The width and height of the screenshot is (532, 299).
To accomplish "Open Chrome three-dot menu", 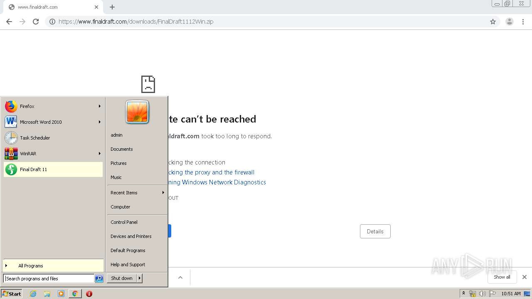I will coord(523,22).
